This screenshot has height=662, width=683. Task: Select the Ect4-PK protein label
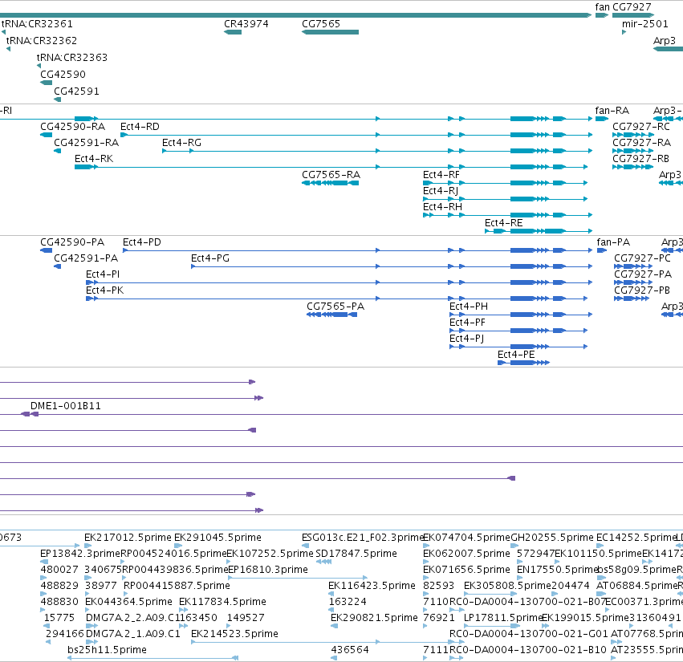click(x=105, y=290)
